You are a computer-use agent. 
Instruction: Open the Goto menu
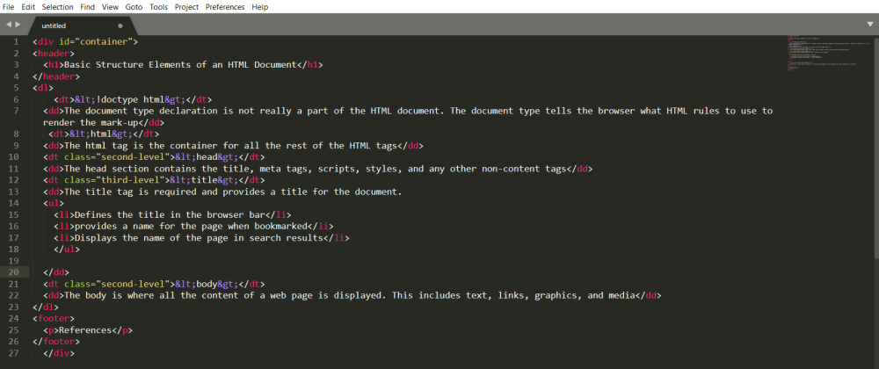point(134,7)
